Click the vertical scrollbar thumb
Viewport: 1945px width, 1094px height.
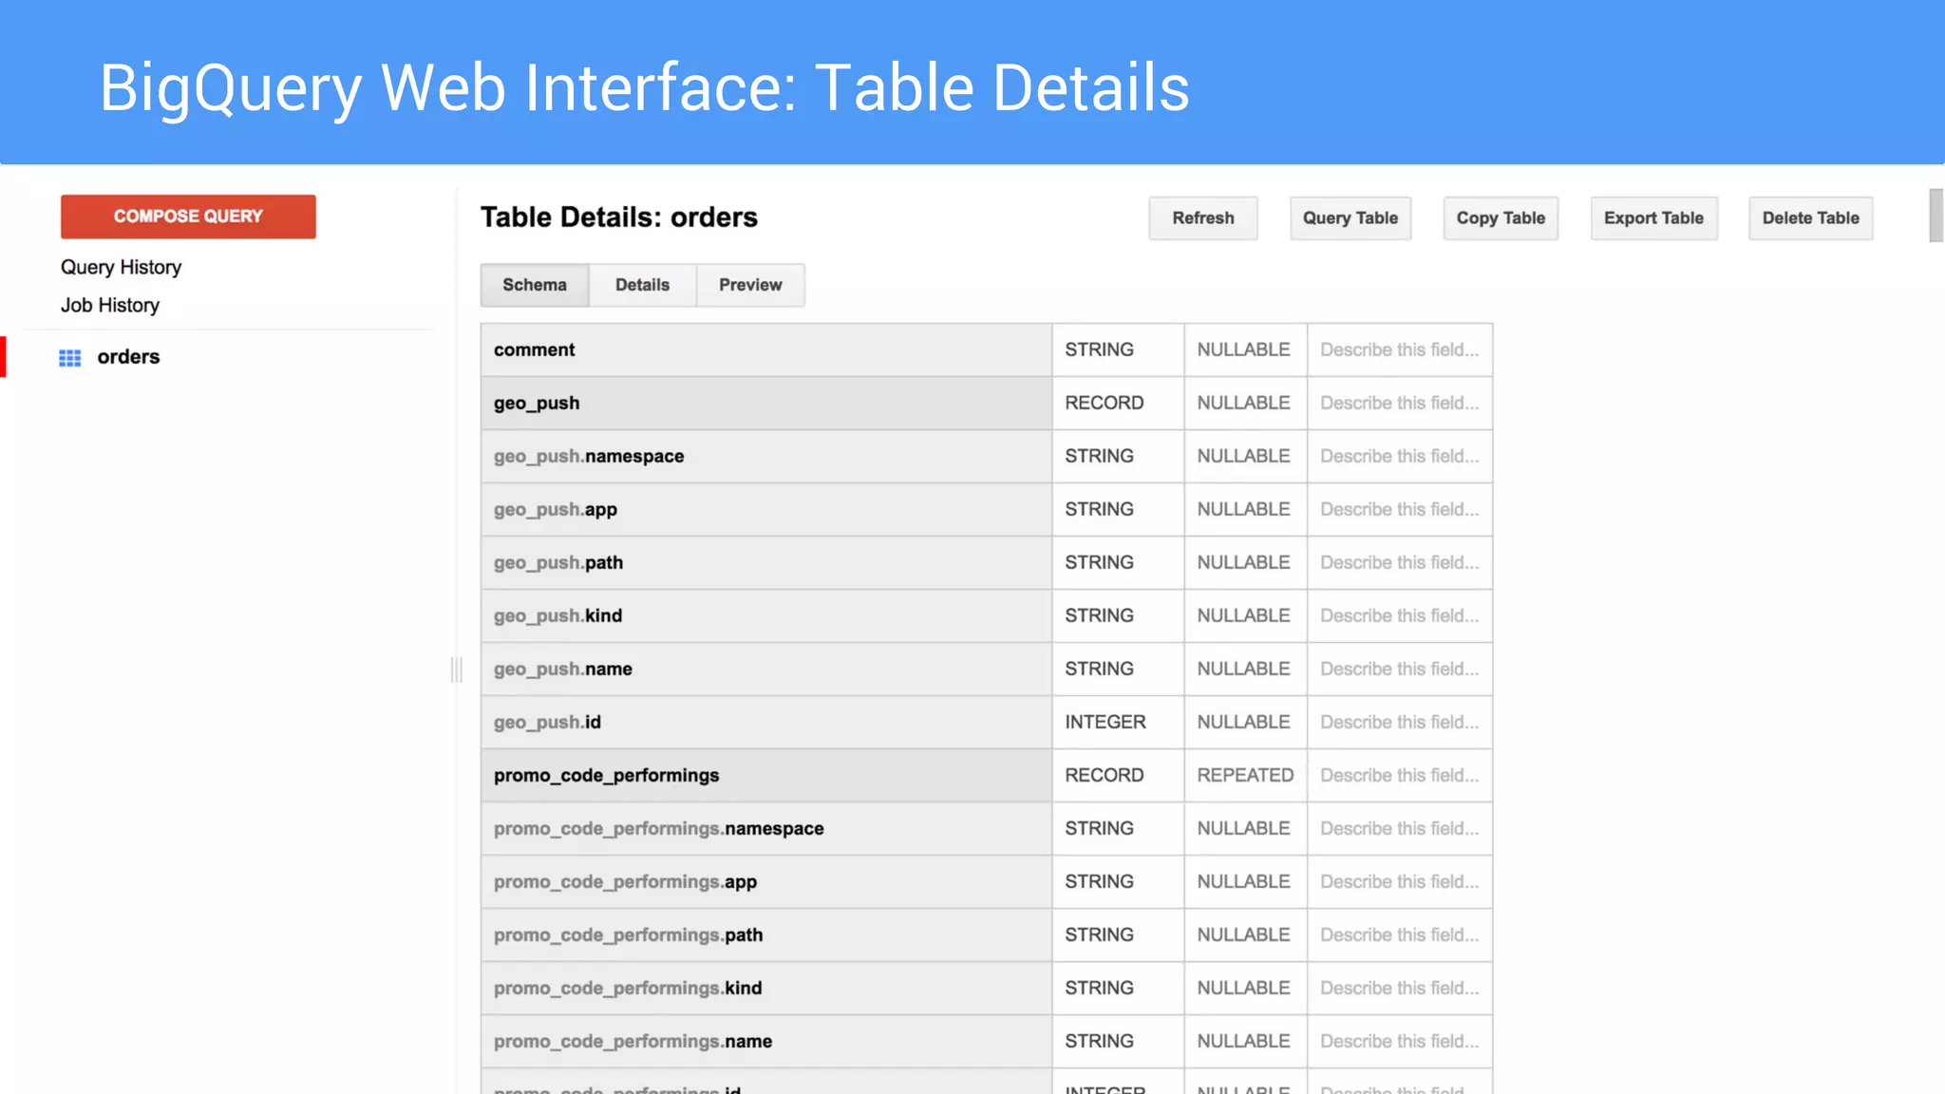click(x=1936, y=216)
